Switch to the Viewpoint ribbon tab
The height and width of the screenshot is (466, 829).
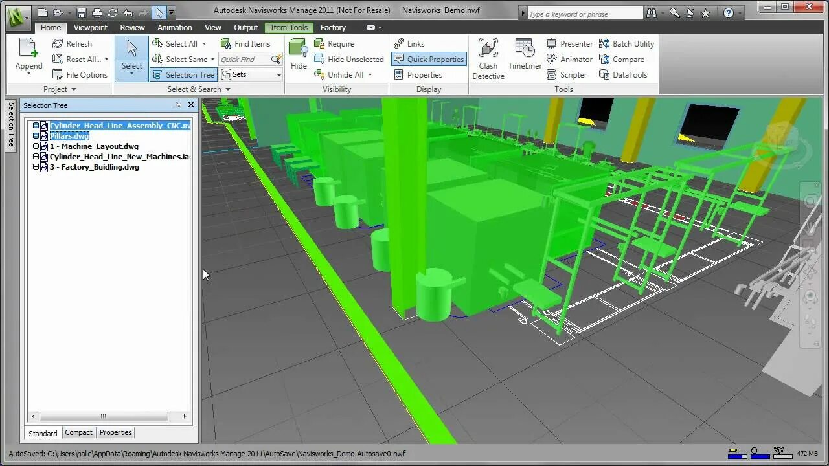tap(91, 27)
